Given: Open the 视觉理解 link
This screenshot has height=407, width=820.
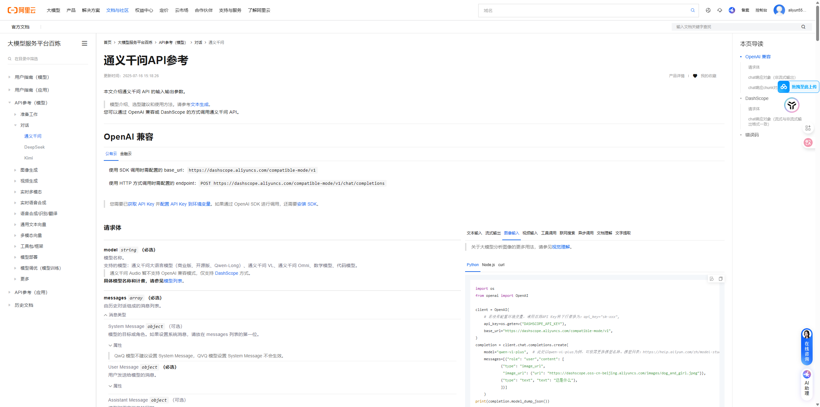Looking at the screenshot, I should pos(561,247).
